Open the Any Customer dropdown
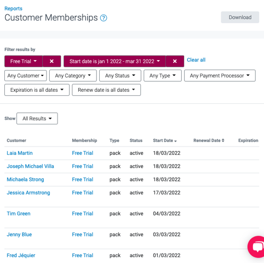The image size is (264, 263). point(25,75)
